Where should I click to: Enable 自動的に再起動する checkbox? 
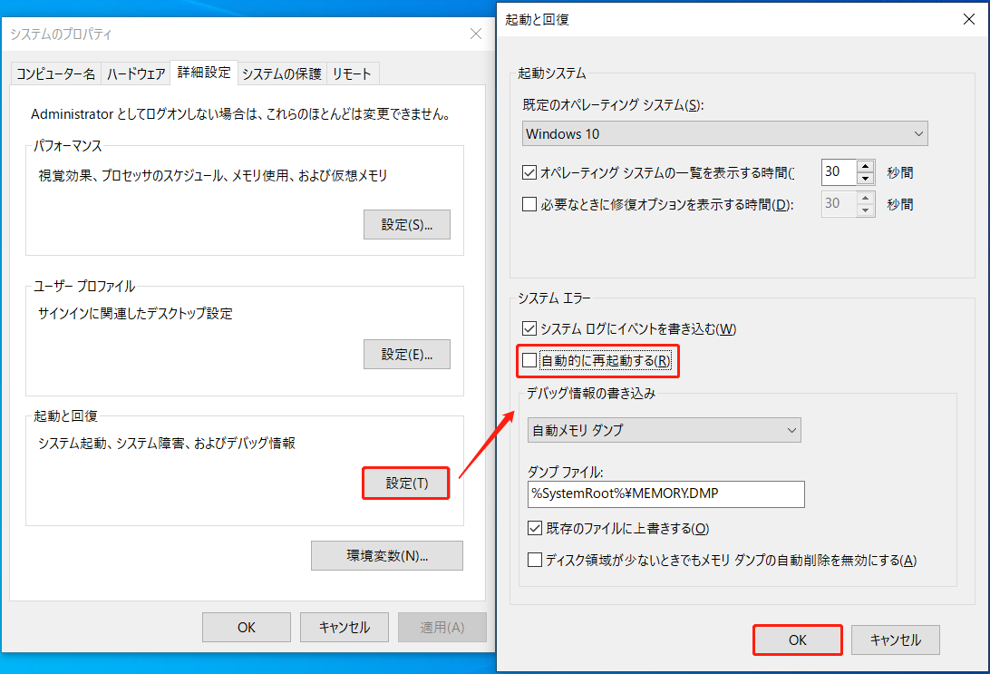tap(529, 361)
